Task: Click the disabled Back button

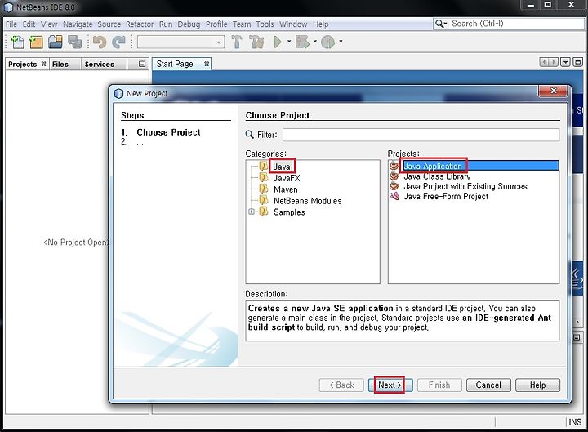Action: [341, 385]
